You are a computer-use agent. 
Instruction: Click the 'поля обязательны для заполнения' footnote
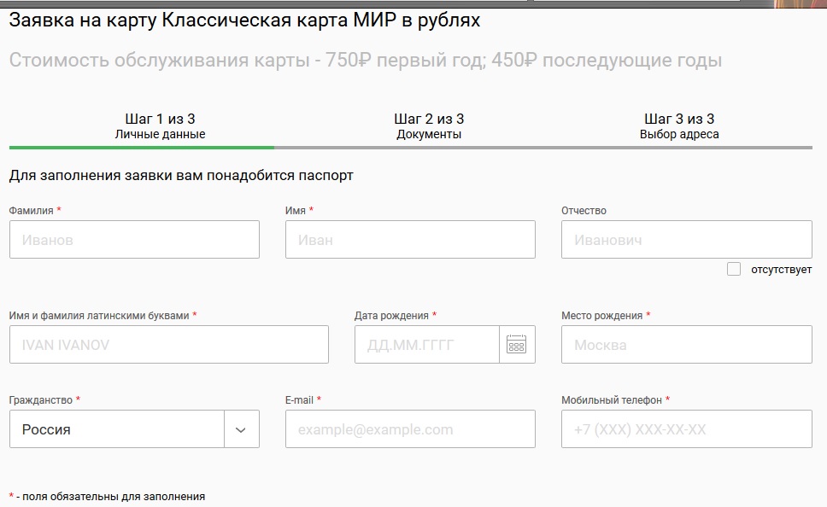[x=111, y=496]
